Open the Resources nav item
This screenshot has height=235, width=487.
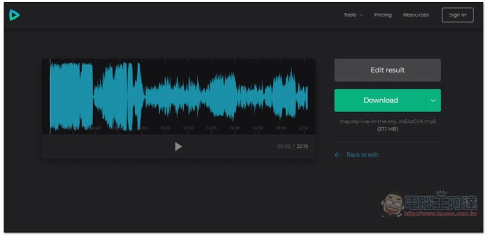coord(416,15)
